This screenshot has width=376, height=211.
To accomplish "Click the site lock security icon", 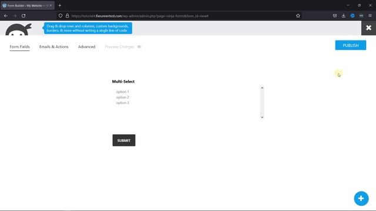I will click(x=68, y=16).
